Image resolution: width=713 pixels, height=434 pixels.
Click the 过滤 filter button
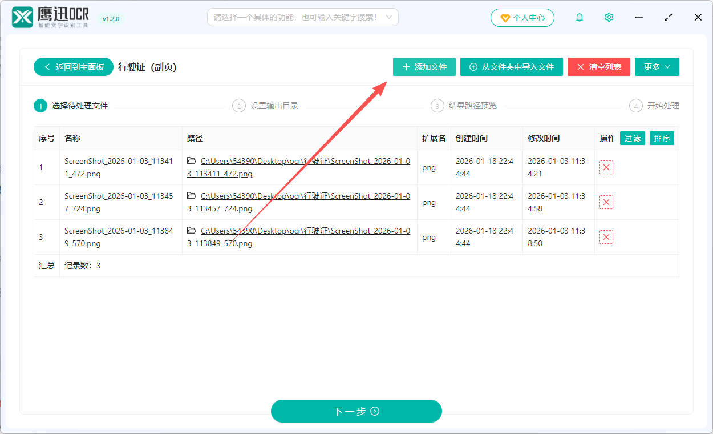point(632,138)
